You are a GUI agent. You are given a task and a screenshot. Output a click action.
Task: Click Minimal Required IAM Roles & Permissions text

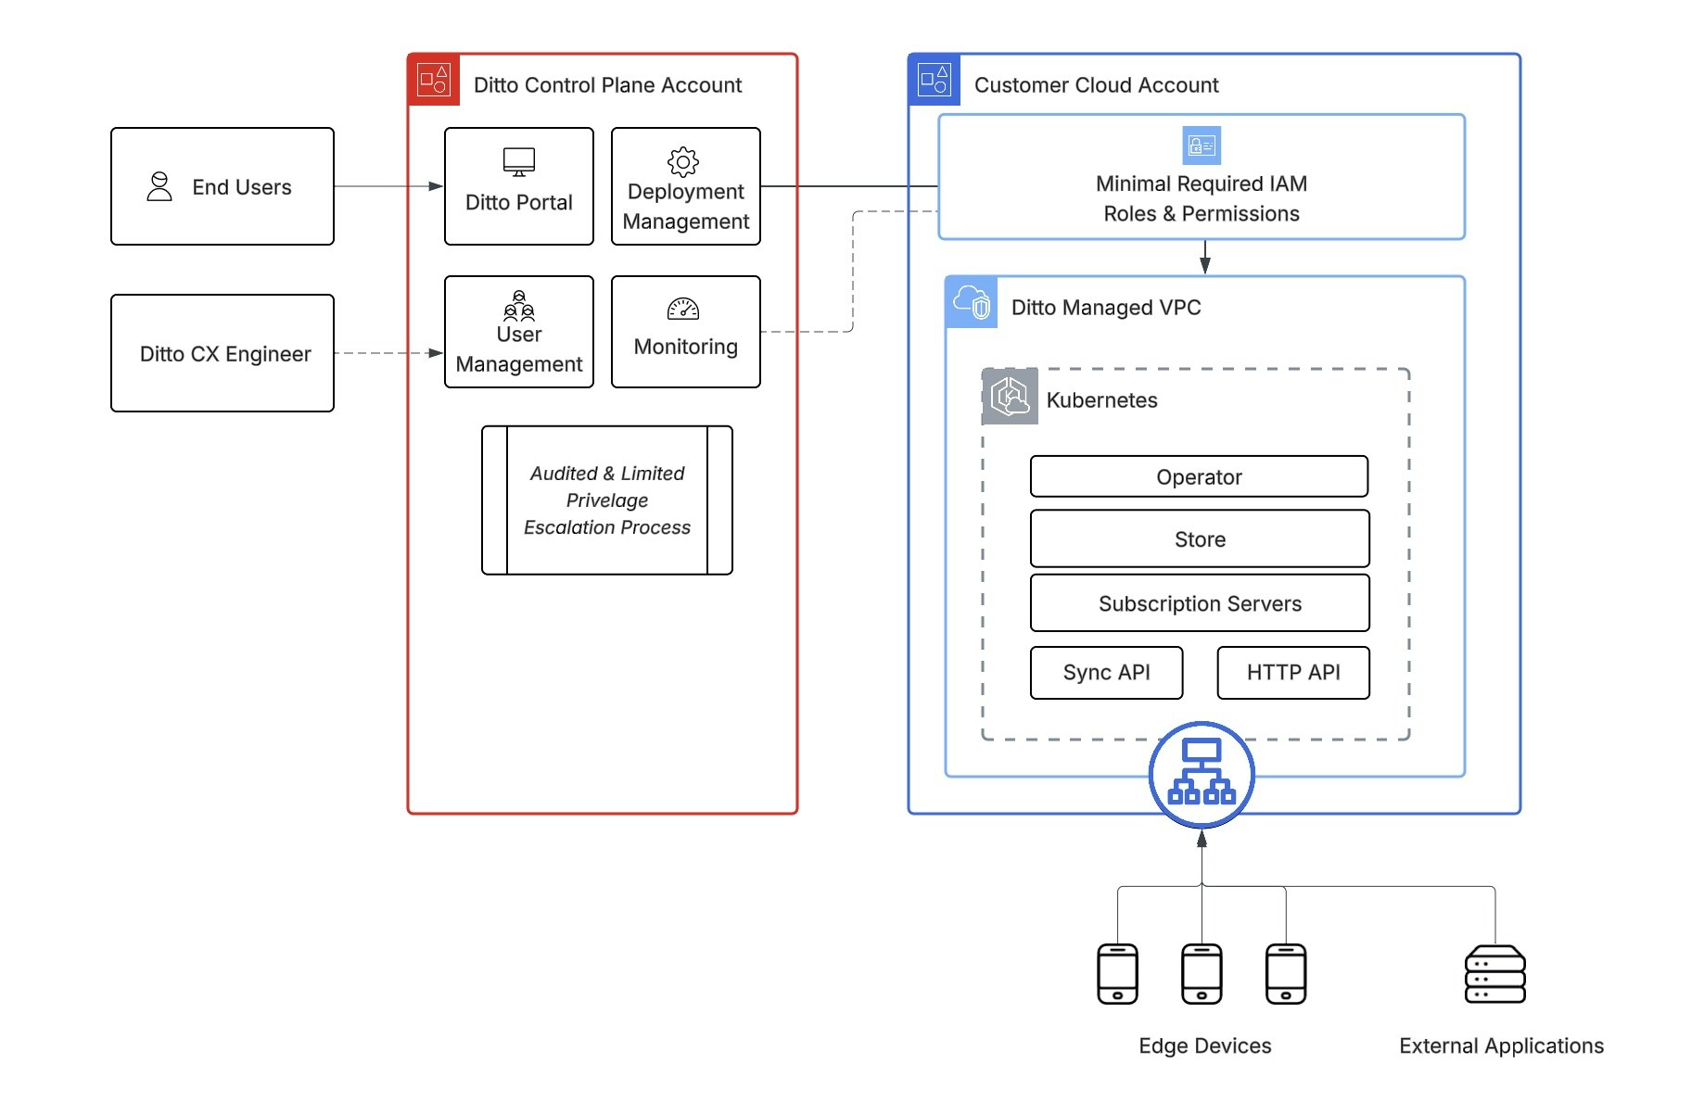pyautogui.click(x=1202, y=198)
